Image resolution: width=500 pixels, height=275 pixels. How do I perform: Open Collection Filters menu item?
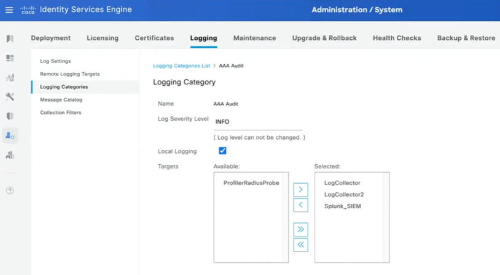click(x=61, y=113)
